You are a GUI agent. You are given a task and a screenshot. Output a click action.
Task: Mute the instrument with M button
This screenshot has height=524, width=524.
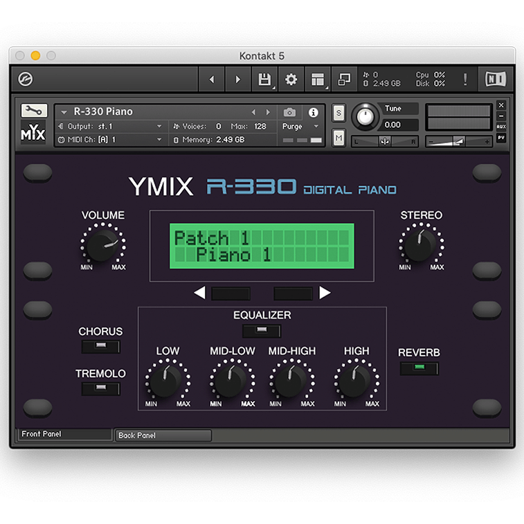coord(338,138)
